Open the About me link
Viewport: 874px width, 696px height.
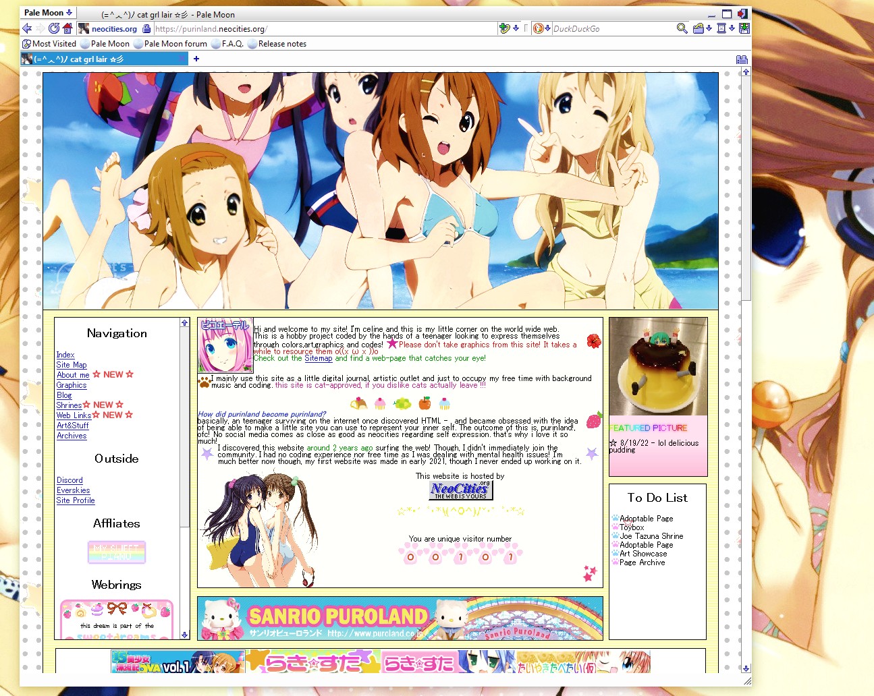73,375
